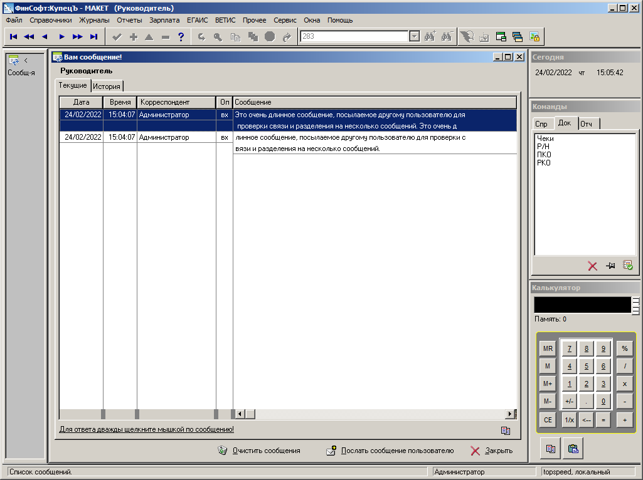Click Послать сообщение пользователю button
Screen dimensions: 643x480
coord(390,451)
